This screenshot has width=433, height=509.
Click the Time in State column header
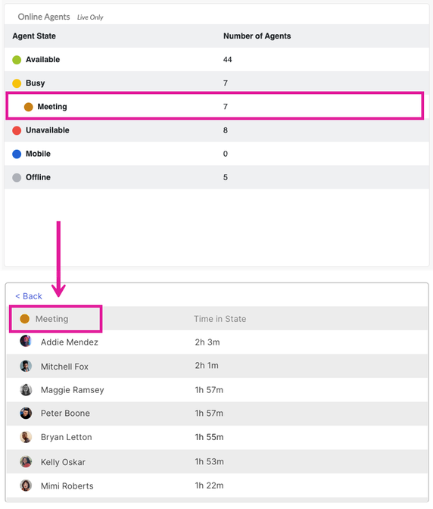(220, 319)
